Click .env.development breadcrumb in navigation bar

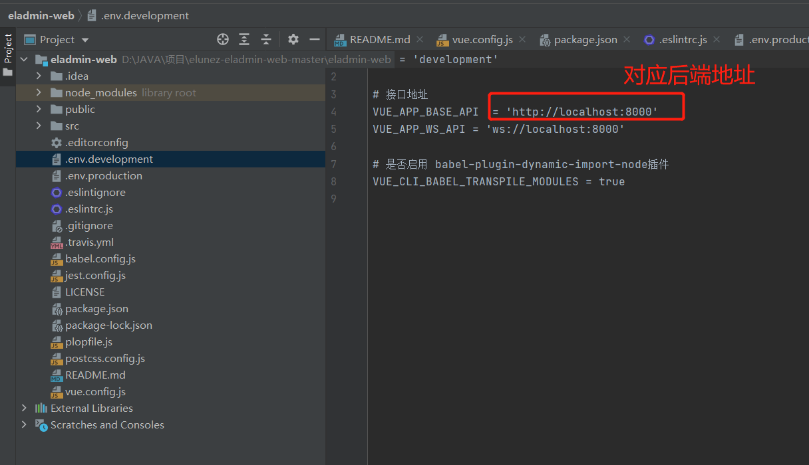click(138, 15)
